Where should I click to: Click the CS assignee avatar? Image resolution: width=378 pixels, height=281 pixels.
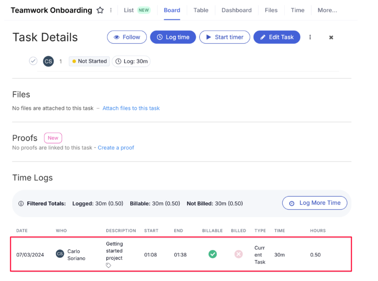48,61
